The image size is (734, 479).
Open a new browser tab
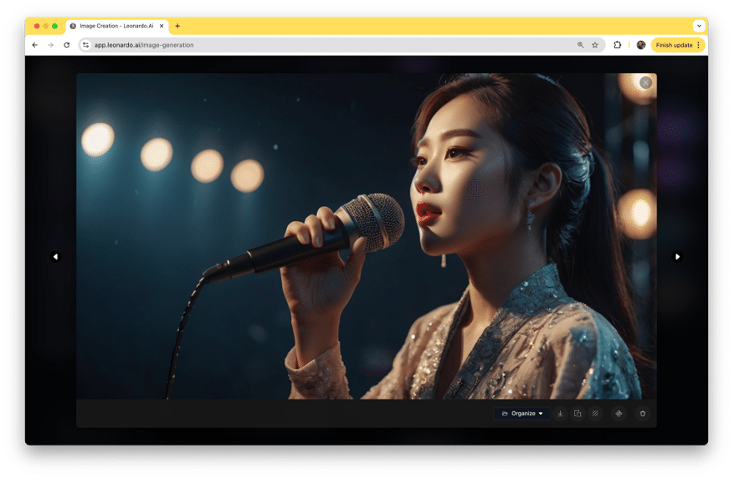pos(177,26)
